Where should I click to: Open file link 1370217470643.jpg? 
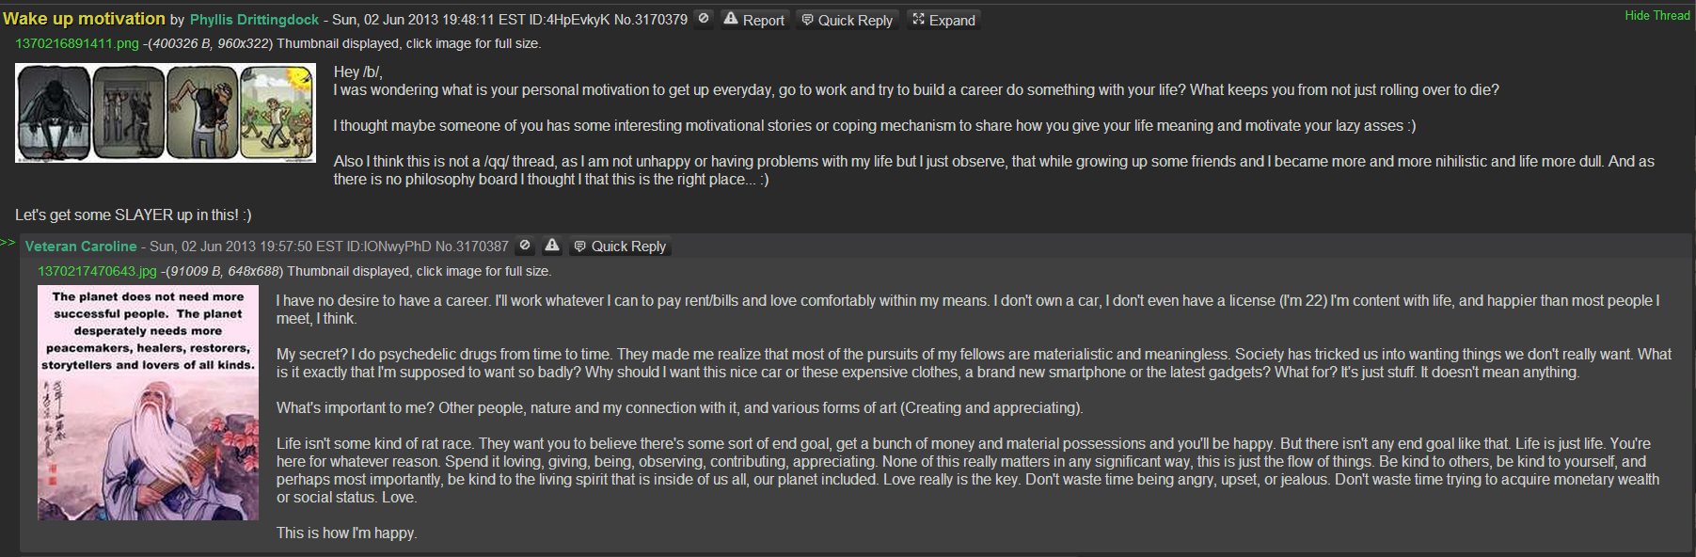tap(97, 271)
